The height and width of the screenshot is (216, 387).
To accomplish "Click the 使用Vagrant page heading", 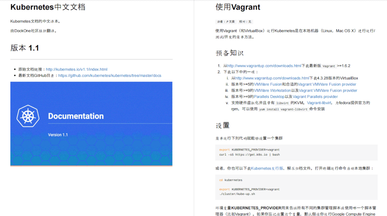I will pyautogui.click(x=238, y=7).
